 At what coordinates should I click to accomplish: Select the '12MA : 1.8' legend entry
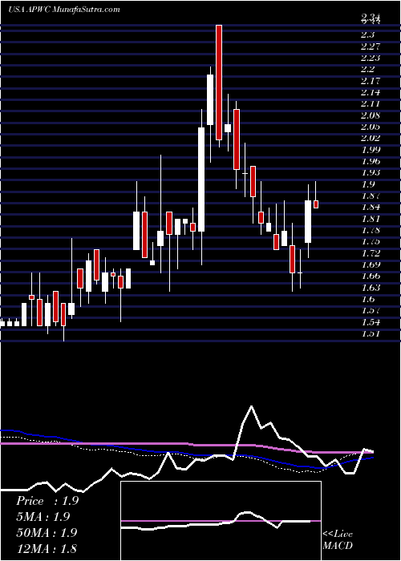click(x=47, y=548)
